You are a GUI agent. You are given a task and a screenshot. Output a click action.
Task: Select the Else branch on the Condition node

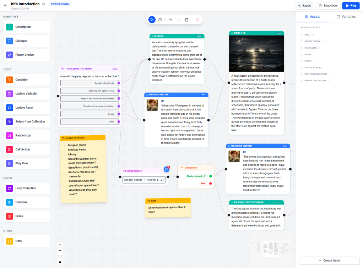click(x=203, y=183)
